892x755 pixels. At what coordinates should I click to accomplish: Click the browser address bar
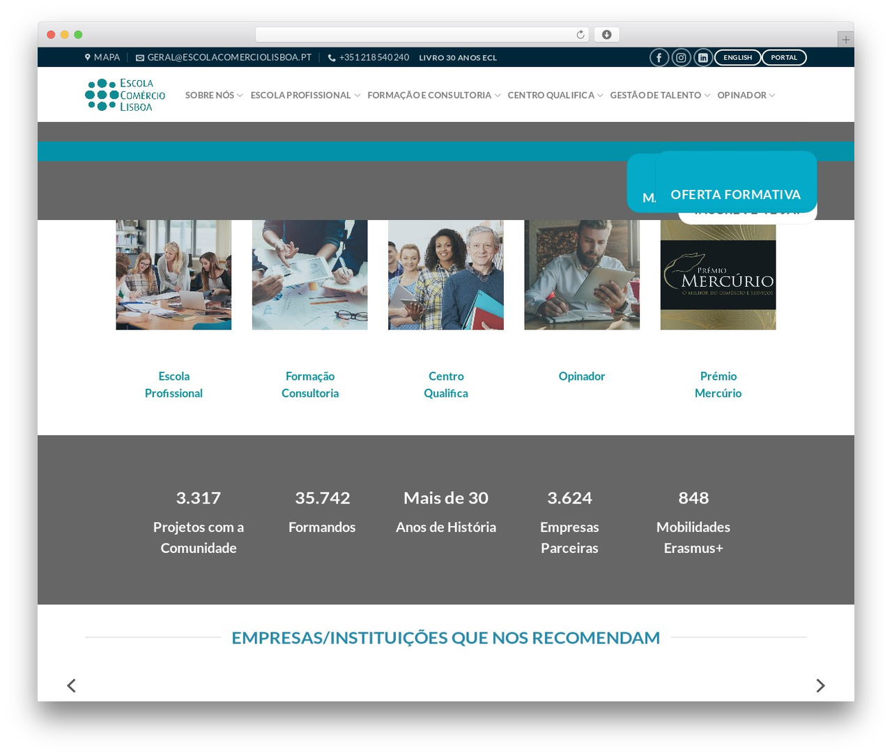tap(422, 35)
